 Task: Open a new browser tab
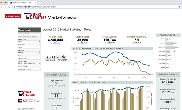coord(40,3)
